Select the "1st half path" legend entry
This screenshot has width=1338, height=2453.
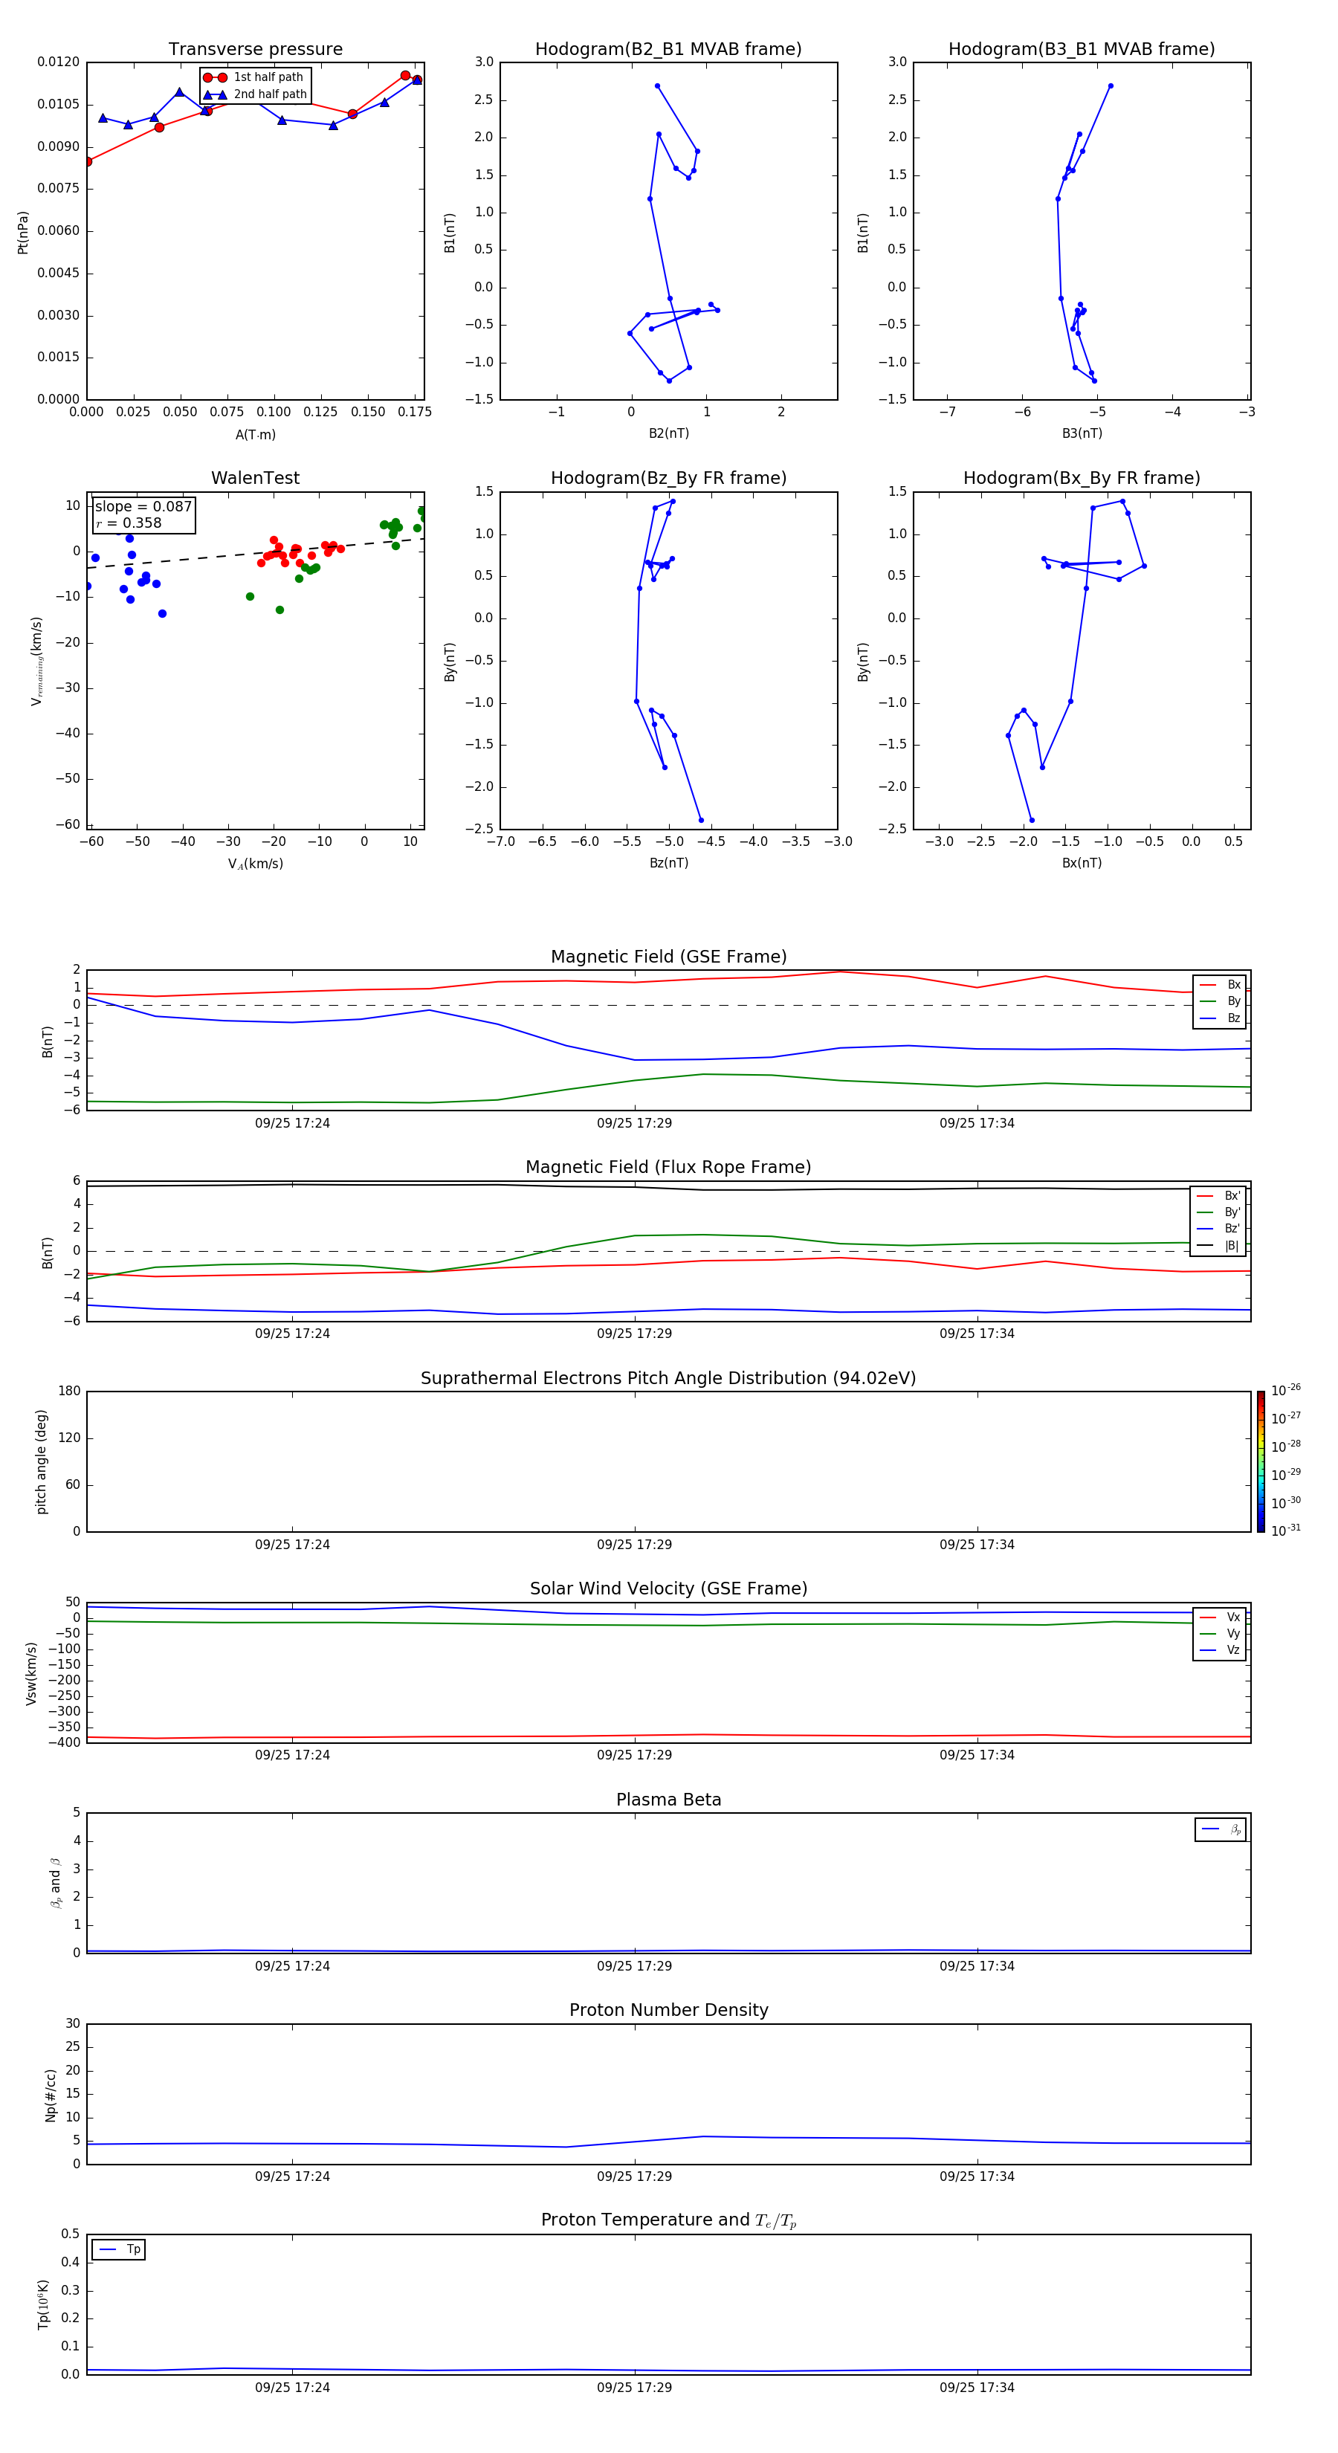254,77
